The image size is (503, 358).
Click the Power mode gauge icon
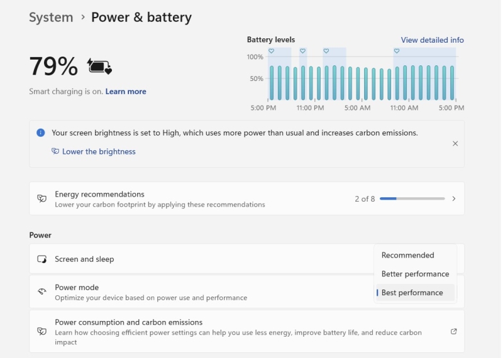[x=42, y=291]
